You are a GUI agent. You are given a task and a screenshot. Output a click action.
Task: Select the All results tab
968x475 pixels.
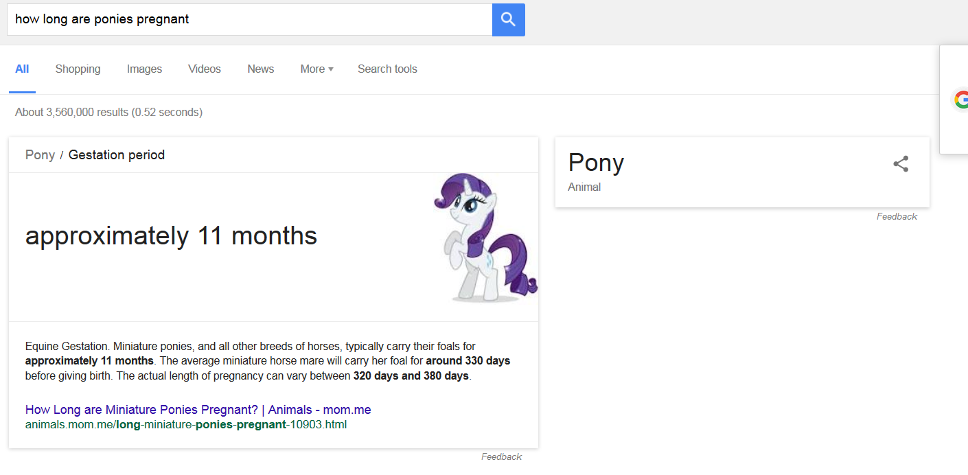[x=22, y=69]
